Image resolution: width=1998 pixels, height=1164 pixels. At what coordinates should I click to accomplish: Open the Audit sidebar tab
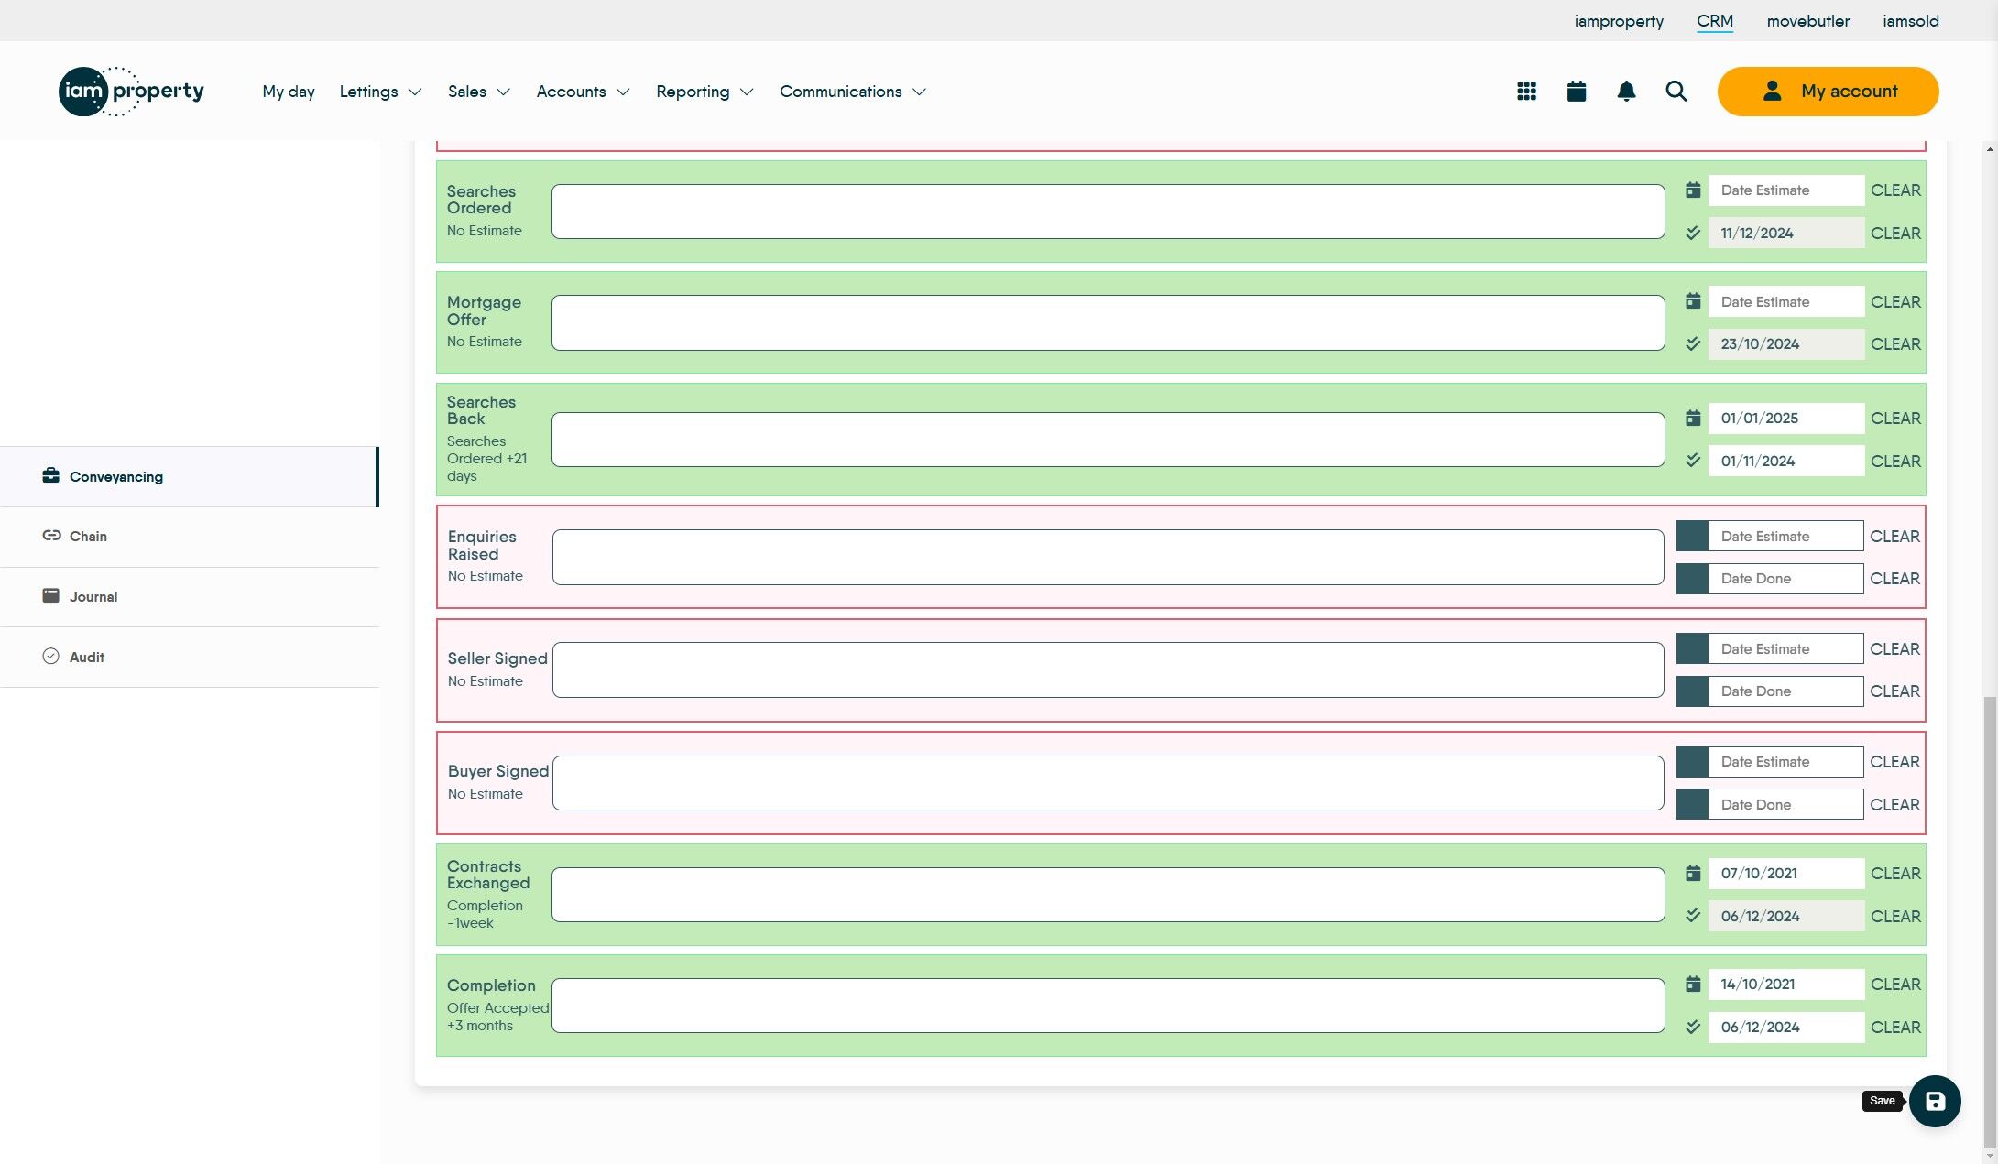[x=86, y=658]
